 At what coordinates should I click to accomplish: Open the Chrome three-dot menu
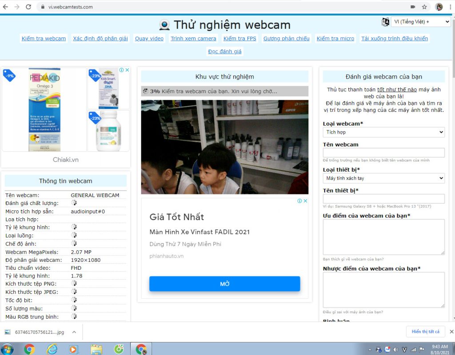coord(450,7)
